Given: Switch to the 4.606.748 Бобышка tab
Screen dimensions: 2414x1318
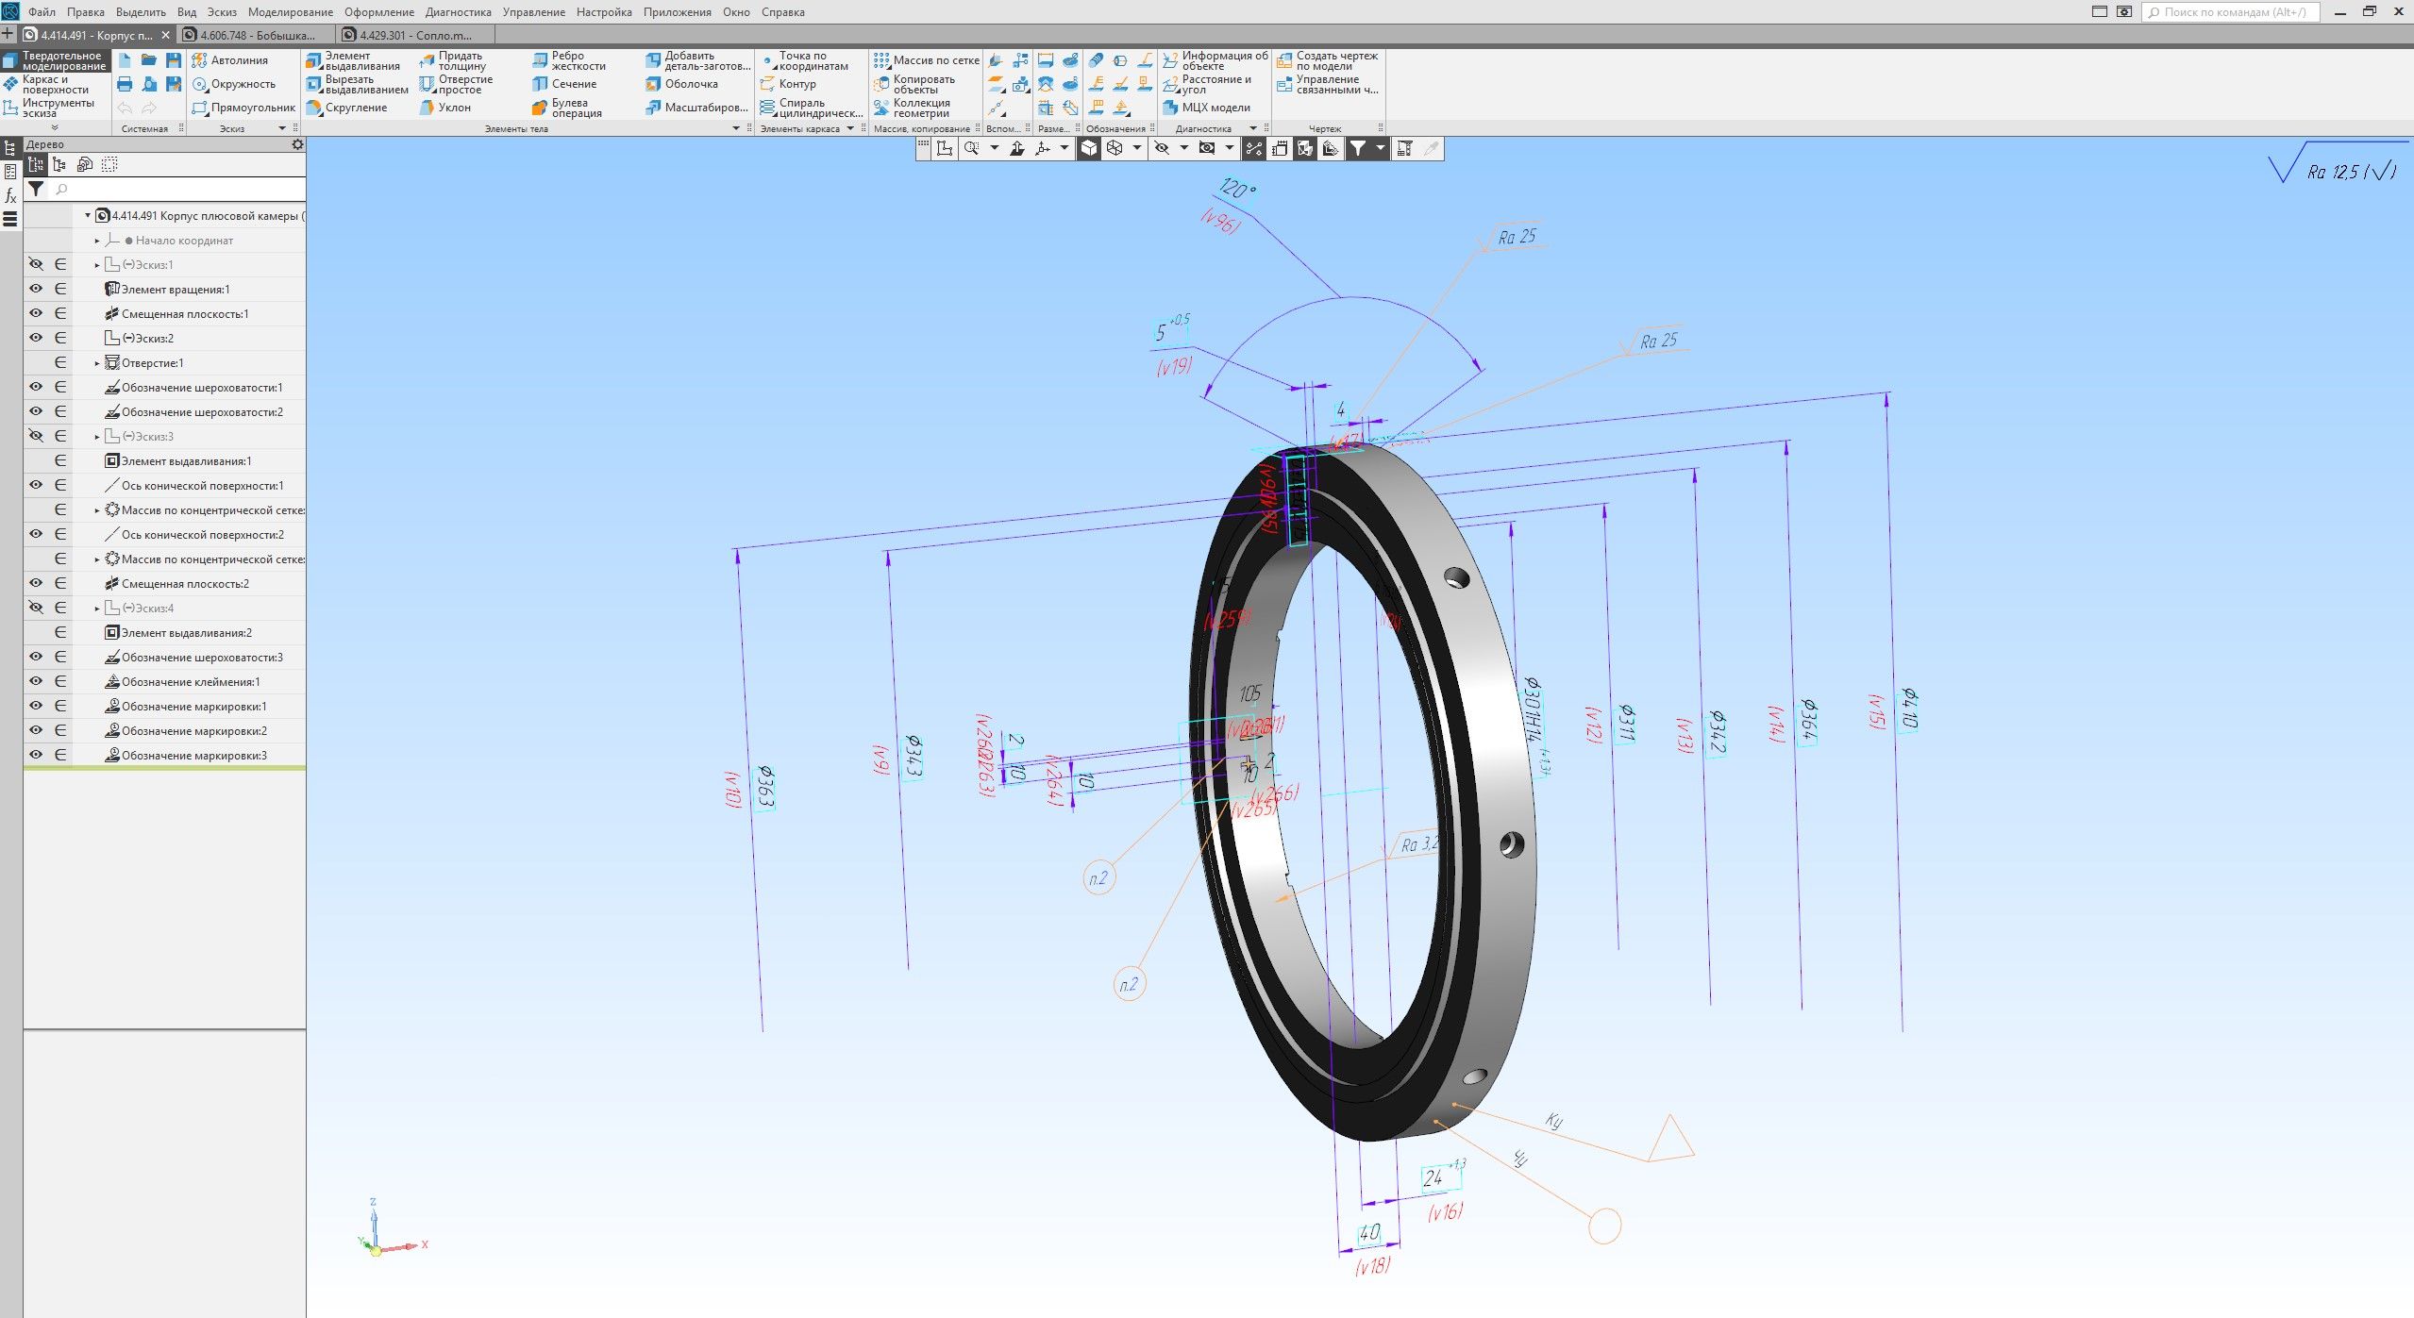Looking at the screenshot, I should coord(256,35).
